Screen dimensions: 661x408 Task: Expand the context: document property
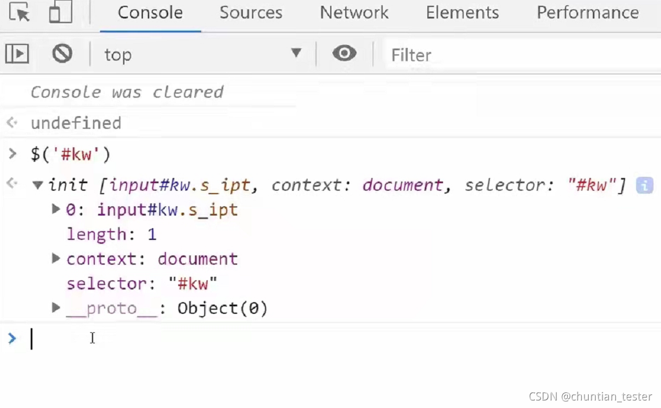pos(55,258)
